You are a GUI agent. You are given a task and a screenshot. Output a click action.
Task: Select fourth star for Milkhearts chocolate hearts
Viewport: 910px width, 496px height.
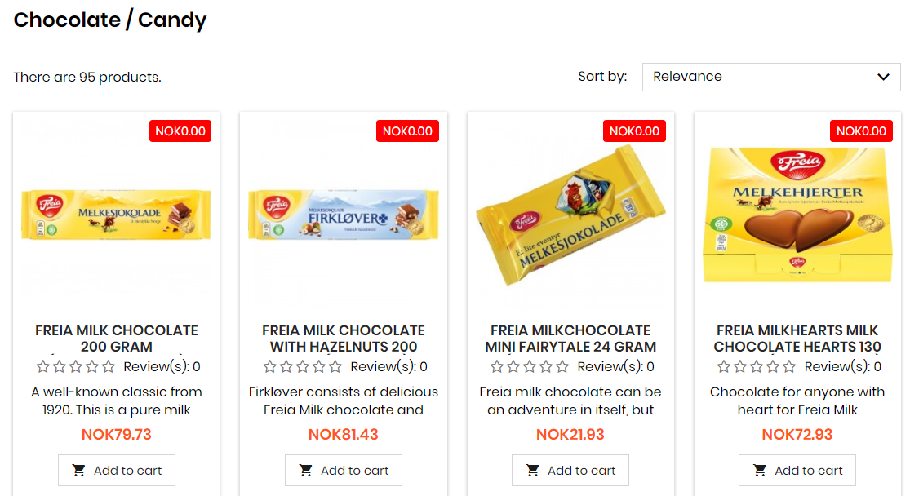coord(772,366)
